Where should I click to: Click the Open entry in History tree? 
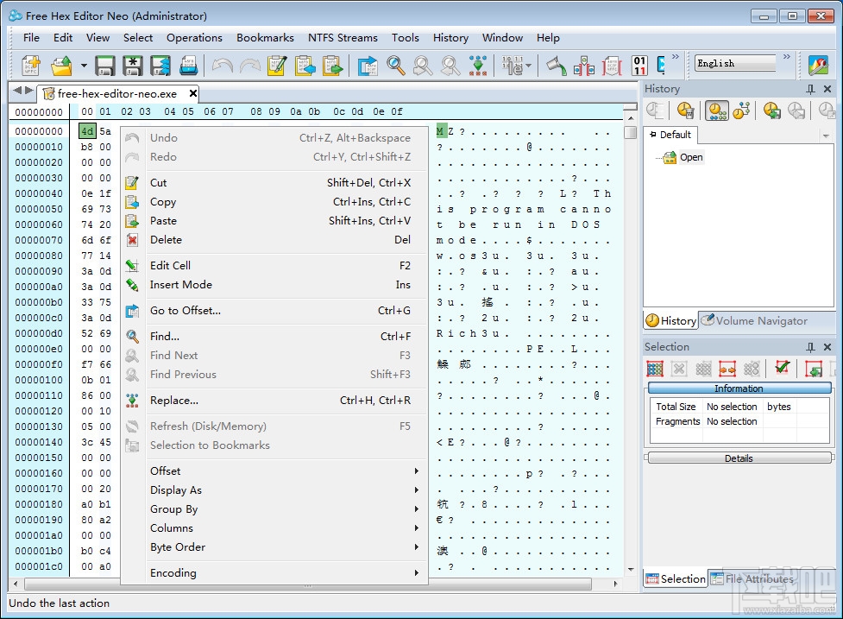(691, 157)
